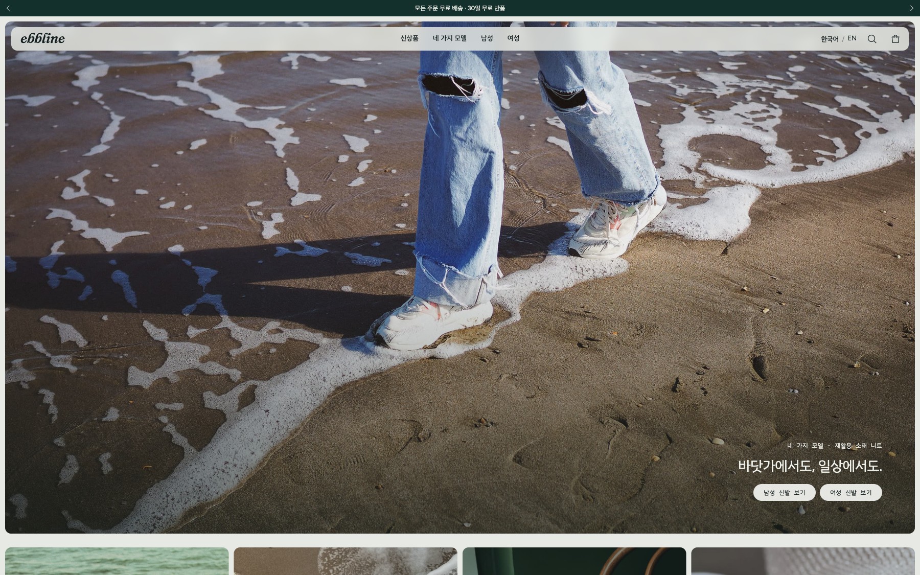The width and height of the screenshot is (920, 575).
Task: Open the shopping bag icon
Action: 895,39
